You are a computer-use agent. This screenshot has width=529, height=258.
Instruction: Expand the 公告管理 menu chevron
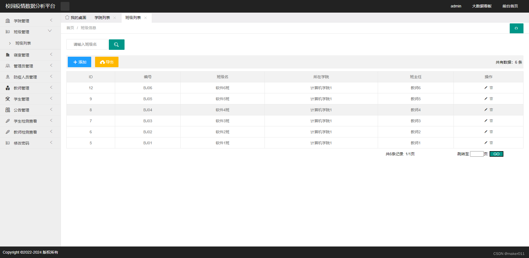click(51, 110)
